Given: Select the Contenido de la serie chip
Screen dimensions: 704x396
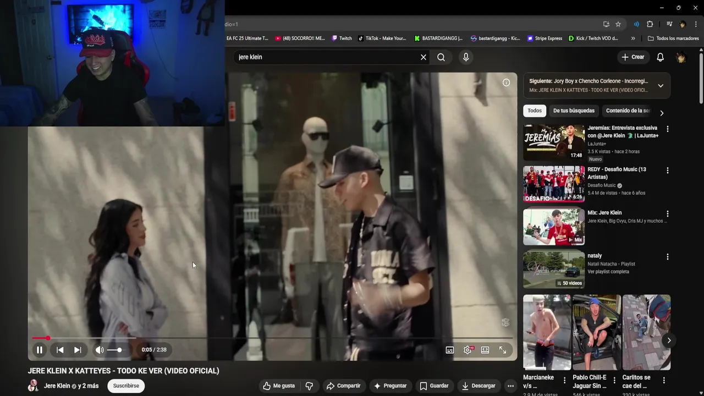Looking at the screenshot, I should pos(628,111).
